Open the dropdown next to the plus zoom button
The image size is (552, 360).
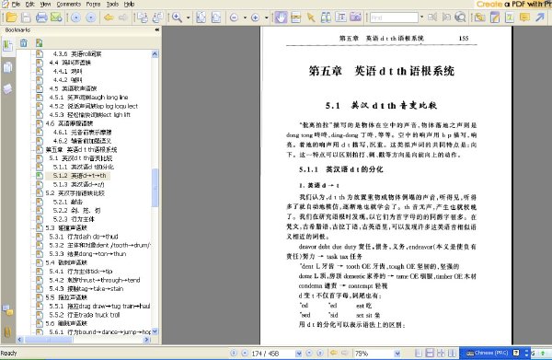click(x=267, y=17)
